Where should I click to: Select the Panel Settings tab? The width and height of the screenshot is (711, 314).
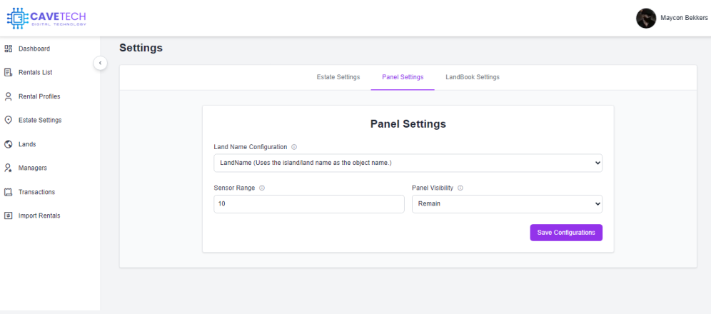click(x=403, y=77)
